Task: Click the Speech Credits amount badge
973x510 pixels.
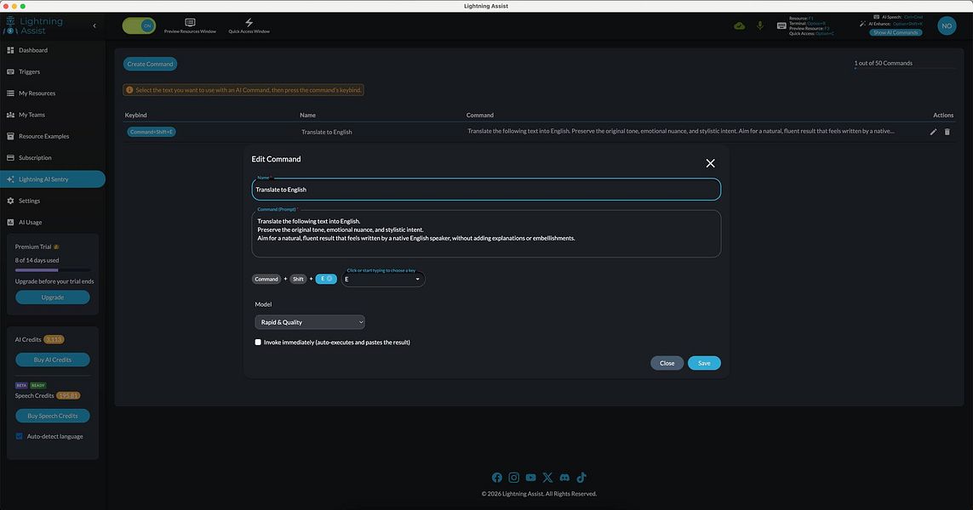Action: 68,395
